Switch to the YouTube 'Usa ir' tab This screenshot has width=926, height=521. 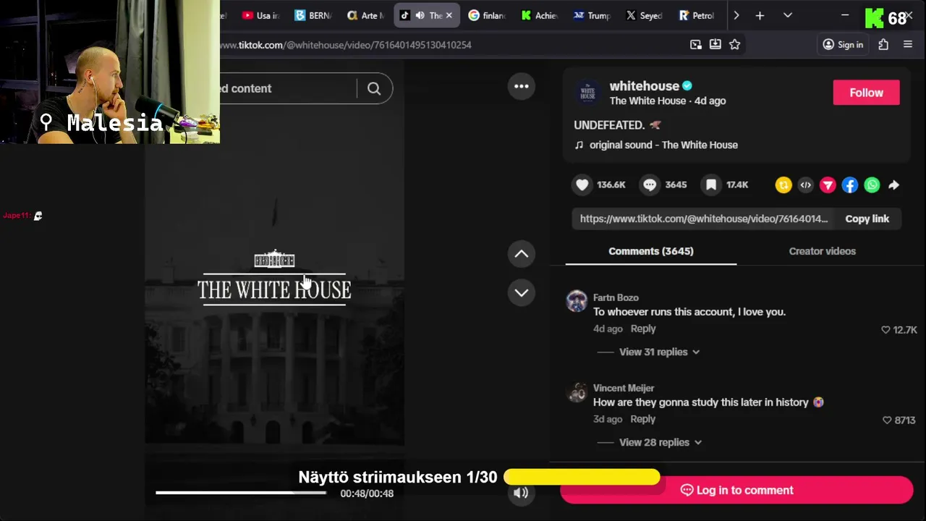tap(262, 15)
